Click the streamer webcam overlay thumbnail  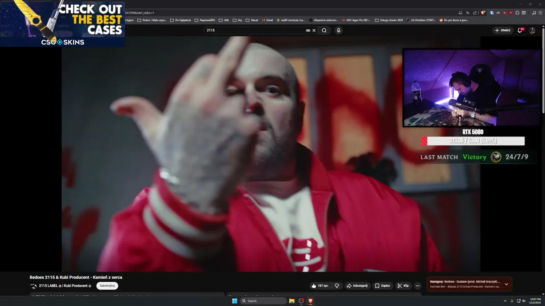tap(472, 88)
